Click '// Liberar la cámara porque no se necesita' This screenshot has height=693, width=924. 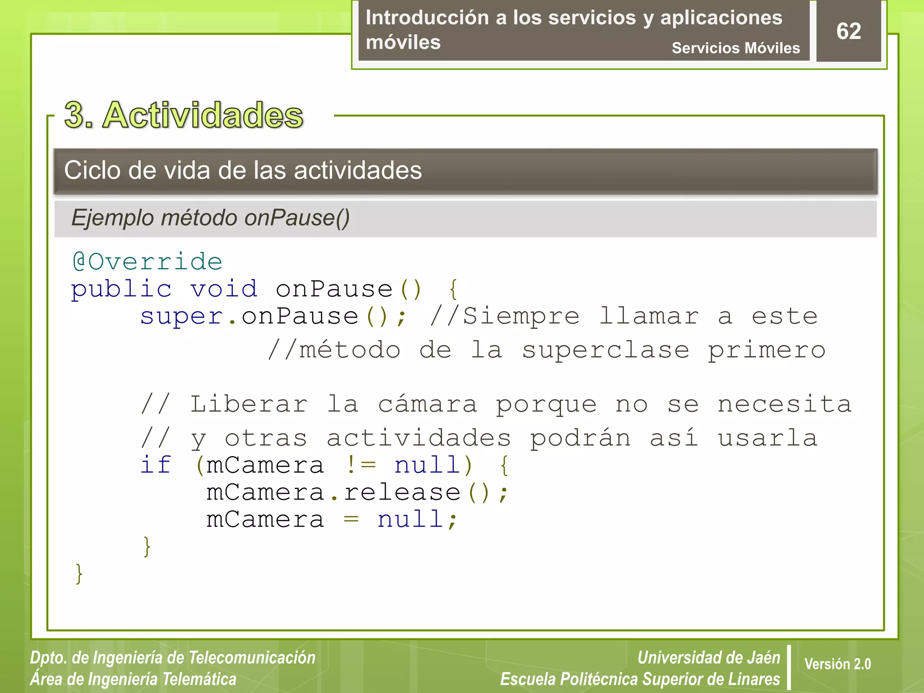click(496, 404)
